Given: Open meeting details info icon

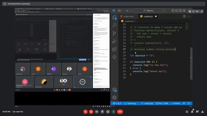Looking at the screenshot, I should 187,112.
